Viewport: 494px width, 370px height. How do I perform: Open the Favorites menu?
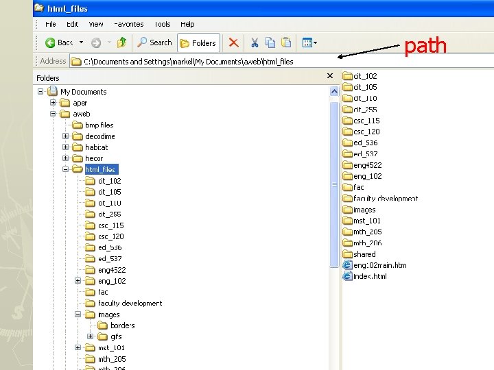point(128,24)
